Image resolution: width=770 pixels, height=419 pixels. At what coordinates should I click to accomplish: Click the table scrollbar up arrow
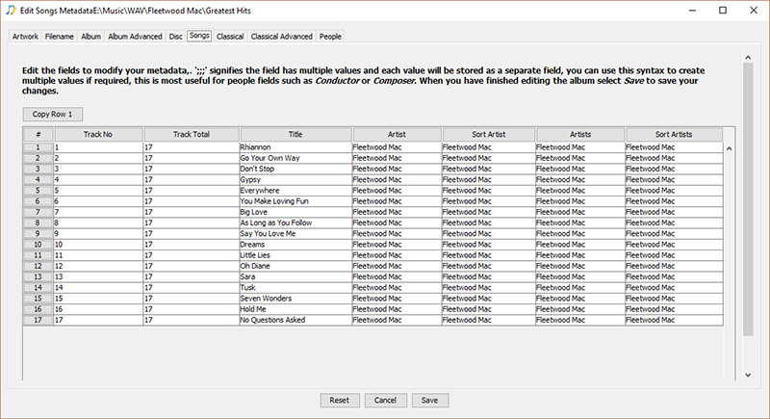point(730,148)
